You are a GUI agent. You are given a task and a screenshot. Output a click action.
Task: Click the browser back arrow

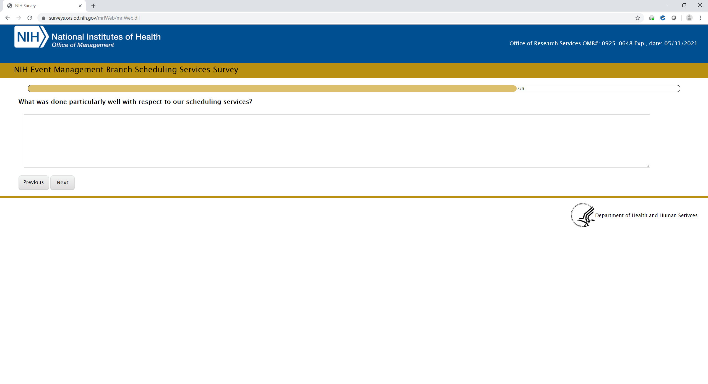pyautogui.click(x=7, y=18)
